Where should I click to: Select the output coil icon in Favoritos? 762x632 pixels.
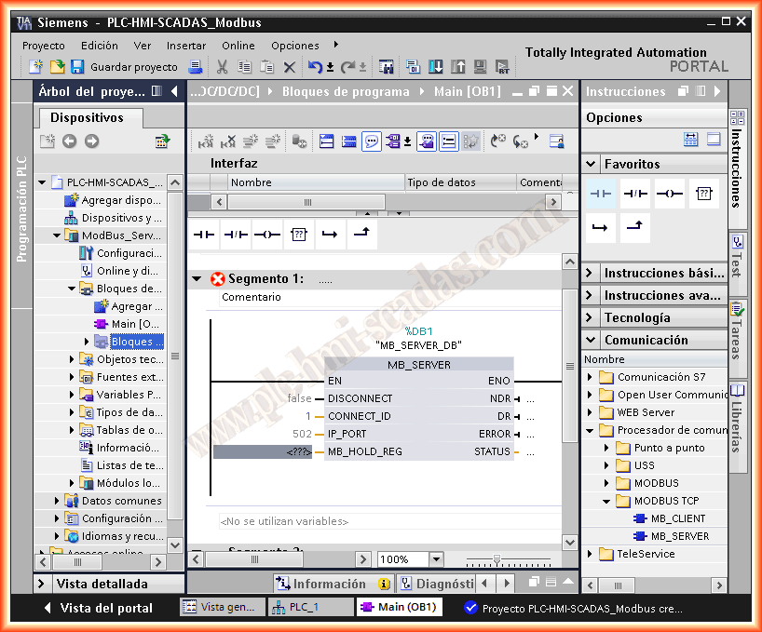click(669, 194)
